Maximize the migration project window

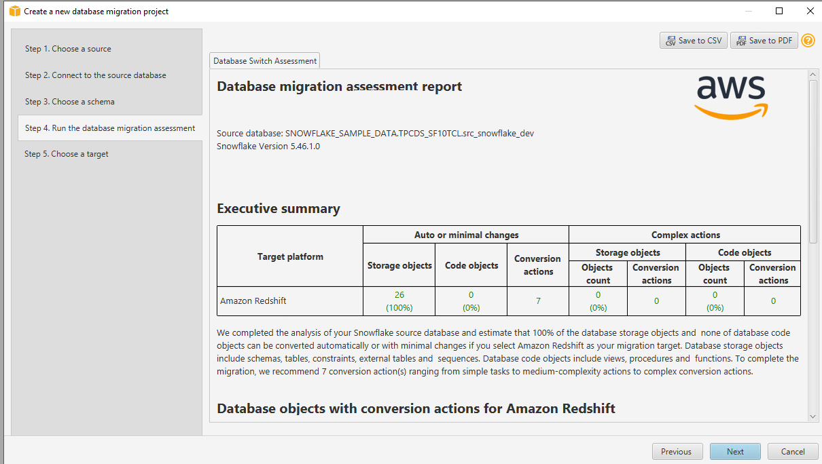coord(779,11)
